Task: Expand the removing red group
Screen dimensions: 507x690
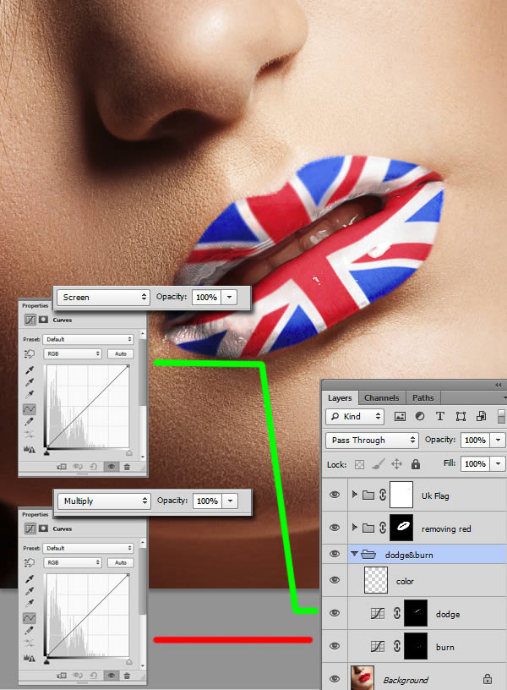Action: [x=354, y=528]
